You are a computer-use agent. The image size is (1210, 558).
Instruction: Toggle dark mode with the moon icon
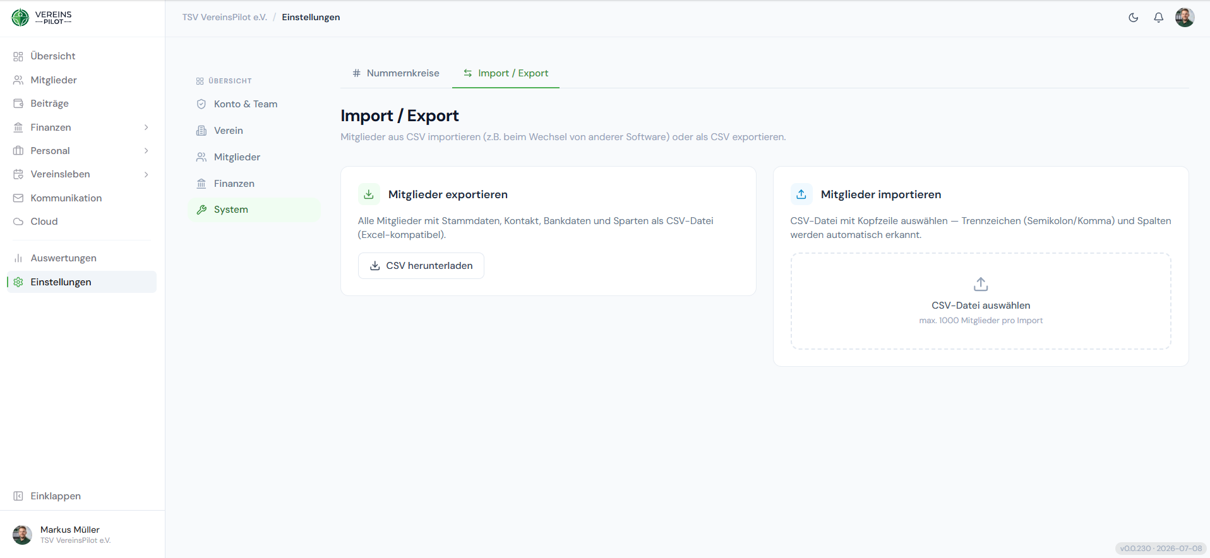coord(1134,18)
